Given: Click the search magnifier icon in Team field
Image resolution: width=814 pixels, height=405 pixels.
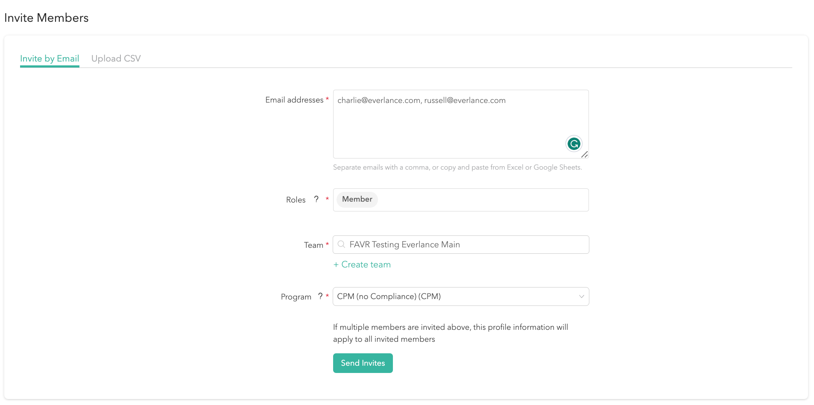Looking at the screenshot, I should click(341, 244).
